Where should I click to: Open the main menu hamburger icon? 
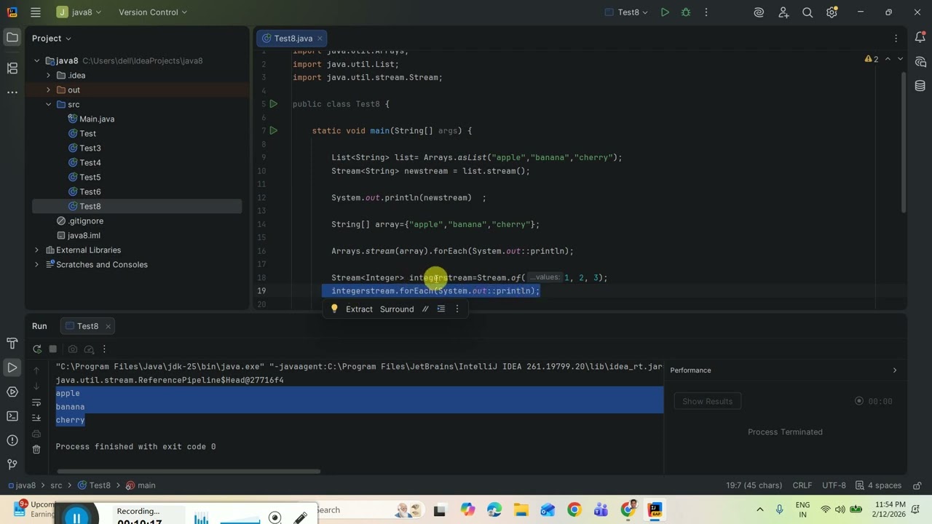click(36, 12)
